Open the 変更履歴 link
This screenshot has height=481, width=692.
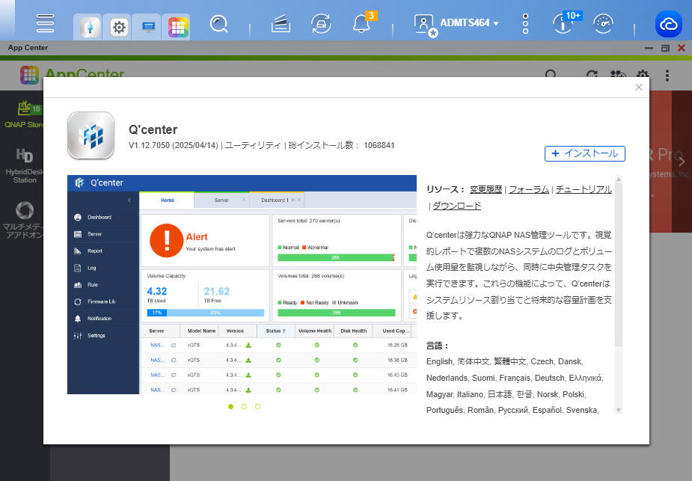point(486,190)
